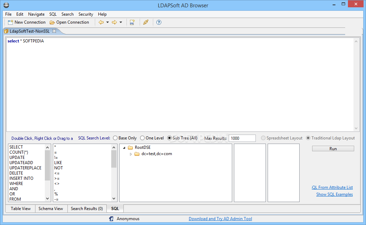Viewport: 366px width, 225px height.
Task: Click the LDAPSoft app icon in title bar
Action: pyautogui.click(x=6, y=5)
